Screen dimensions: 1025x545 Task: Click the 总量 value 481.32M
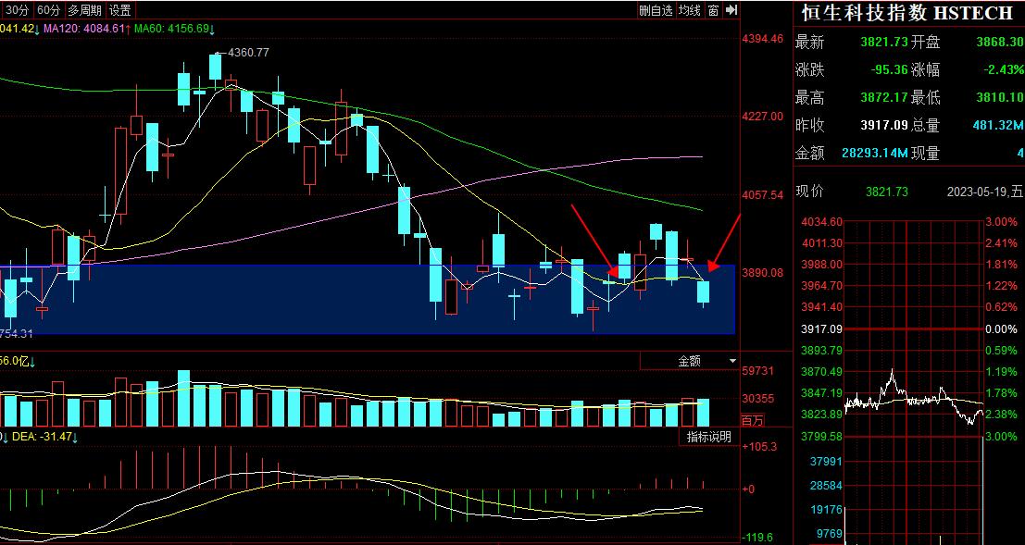[997, 126]
